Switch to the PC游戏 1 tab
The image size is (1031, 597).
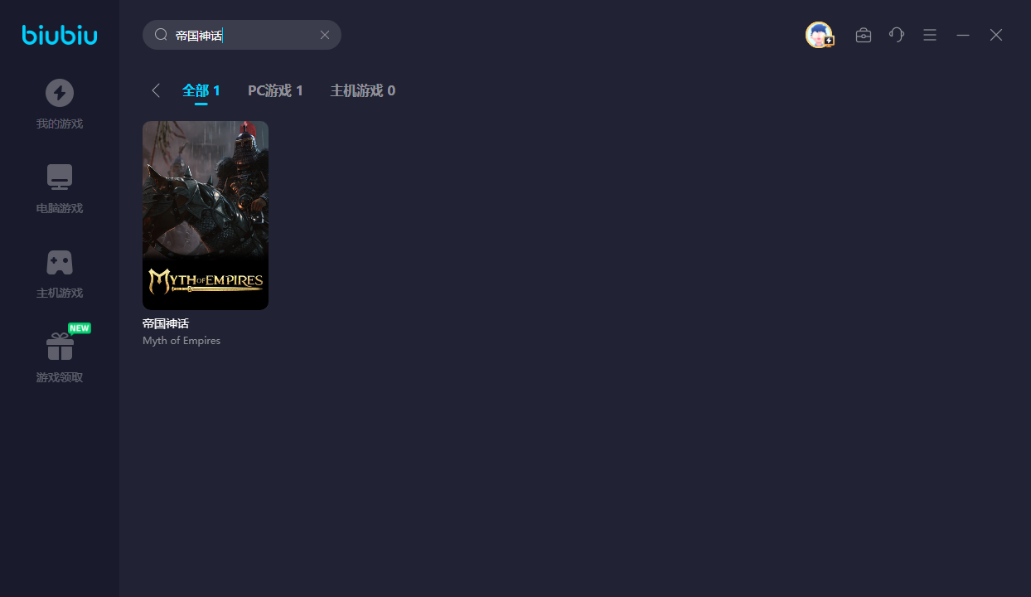tap(275, 90)
